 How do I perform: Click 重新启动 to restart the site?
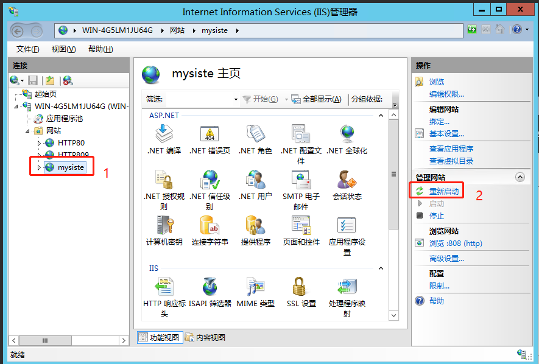click(444, 191)
